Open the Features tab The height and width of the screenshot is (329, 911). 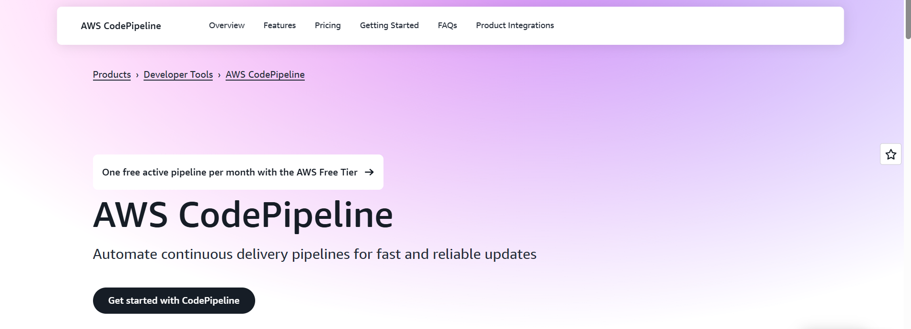[x=280, y=25]
